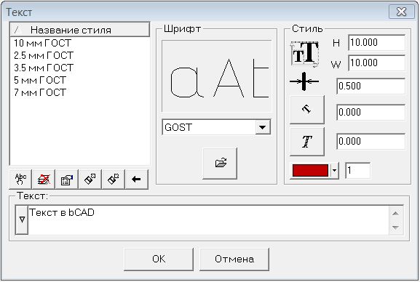Click the slant angle field 0.000
The height and width of the screenshot is (282, 420).
371,141
